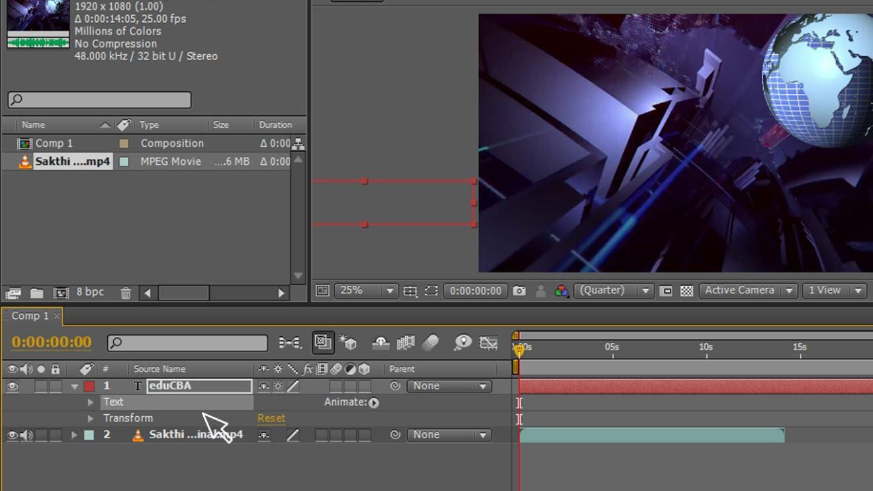Click the delete trash icon in Project panel
873x491 pixels.
coord(126,293)
